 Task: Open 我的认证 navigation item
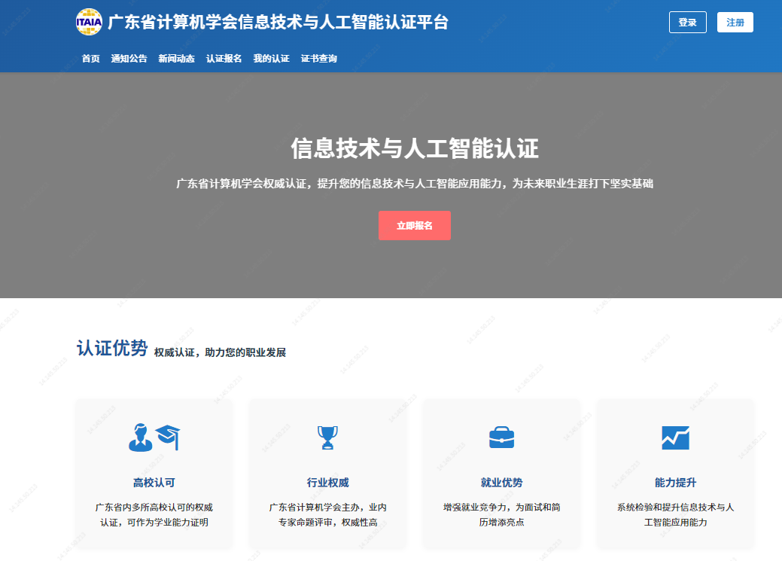(271, 59)
